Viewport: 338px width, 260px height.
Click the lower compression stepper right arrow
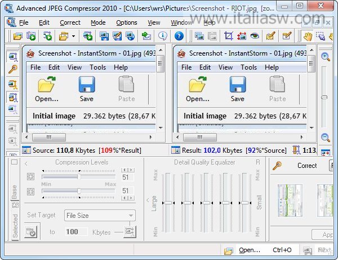tap(131, 198)
